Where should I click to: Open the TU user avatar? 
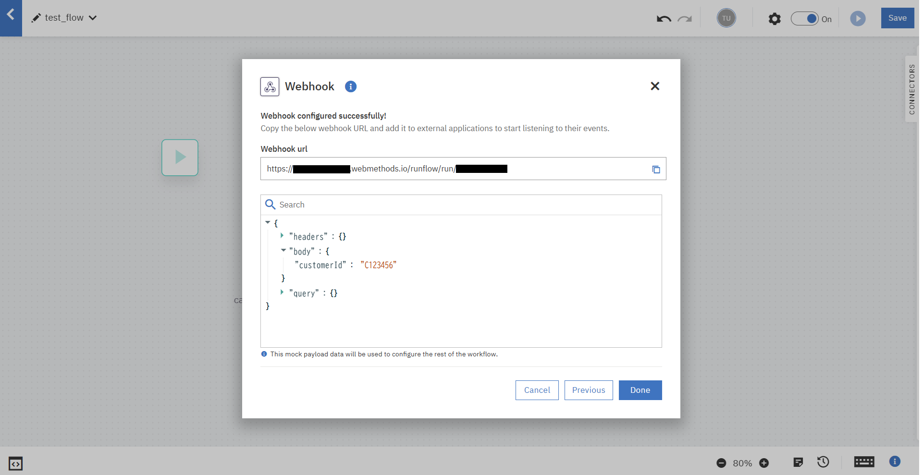click(726, 18)
